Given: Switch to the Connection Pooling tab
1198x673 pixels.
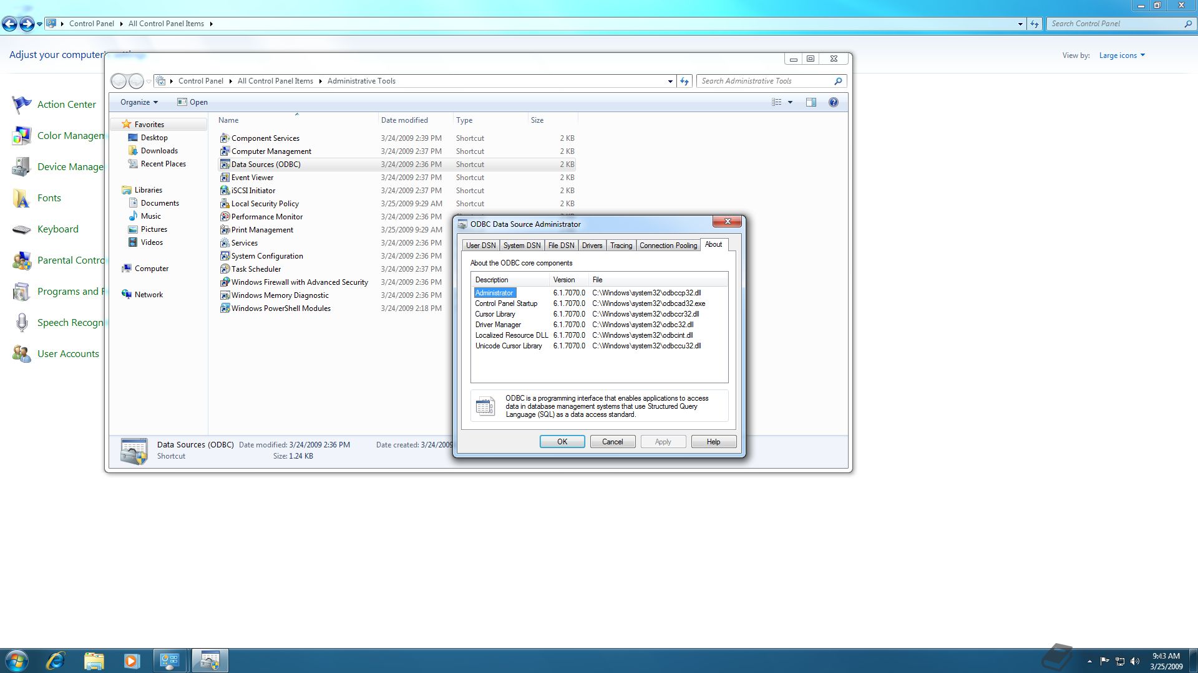Looking at the screenshot, I should pyautogui.click(x=668, y=246).
